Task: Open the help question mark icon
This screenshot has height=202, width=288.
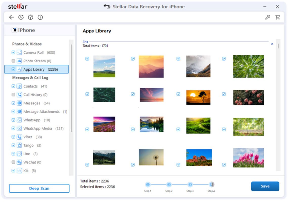Action: pyautogui.click(x=31, y=17)
